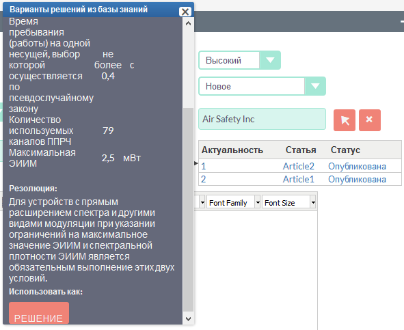Click the Статус column header
The width and height of the screenshot is (404, 330).
pyautogui.click(x=345, y=150)
